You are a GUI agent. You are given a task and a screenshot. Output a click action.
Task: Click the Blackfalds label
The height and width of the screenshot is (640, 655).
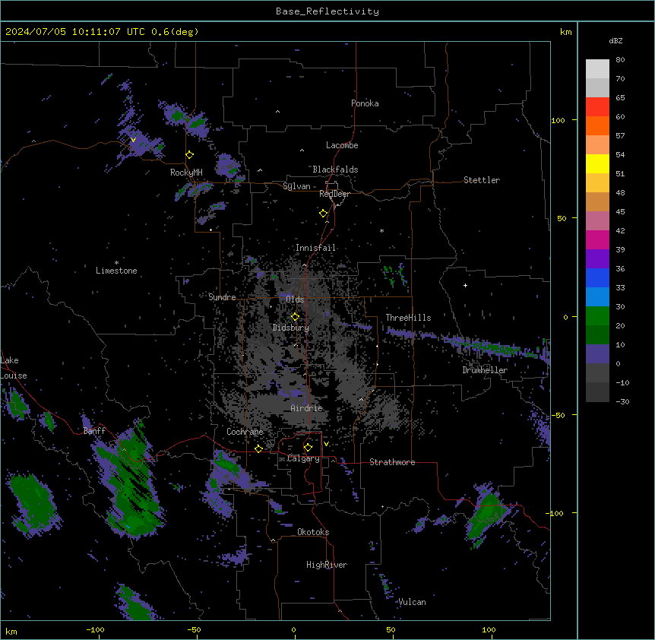335,170
